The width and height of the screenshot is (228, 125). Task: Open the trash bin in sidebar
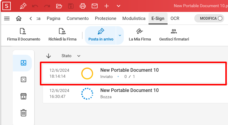point(24,113)
